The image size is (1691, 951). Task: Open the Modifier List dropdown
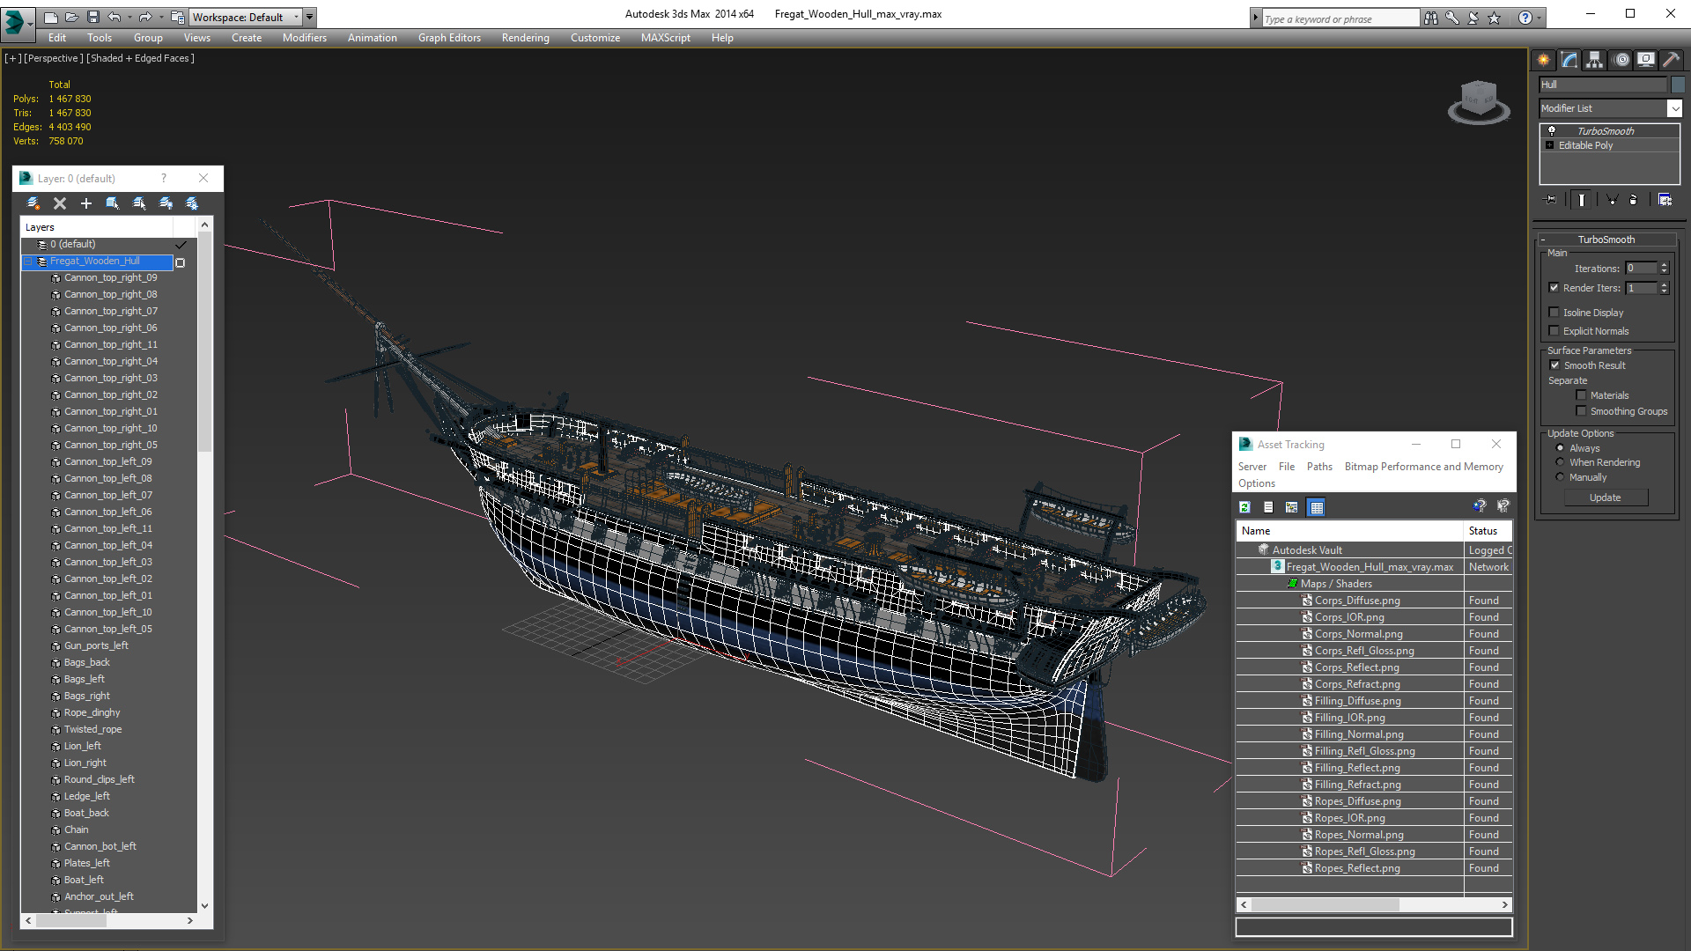[x=1674, y=108]
